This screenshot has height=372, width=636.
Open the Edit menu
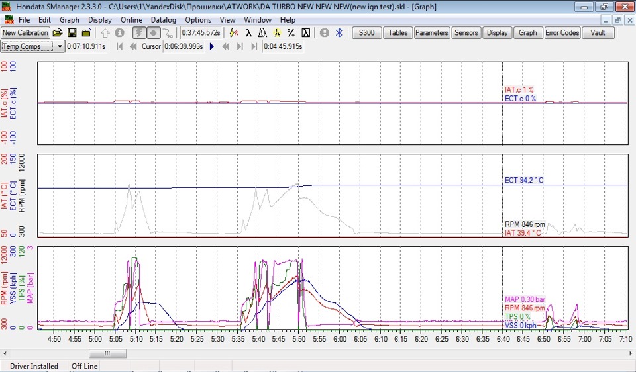point(44,19)
